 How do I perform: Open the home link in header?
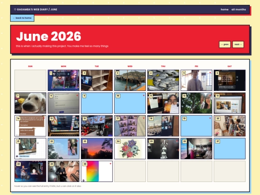[224, 10]
